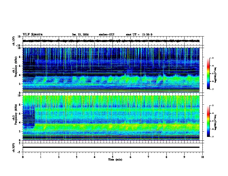
Task: Click time axis tick label 7
Action: [149, 157]
